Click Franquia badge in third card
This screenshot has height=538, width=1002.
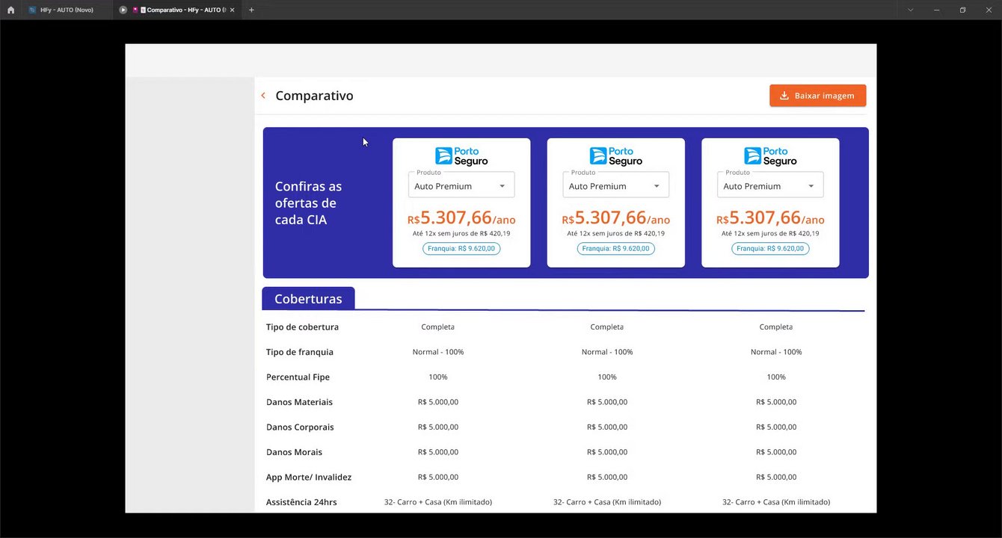(x=770, y=249)
